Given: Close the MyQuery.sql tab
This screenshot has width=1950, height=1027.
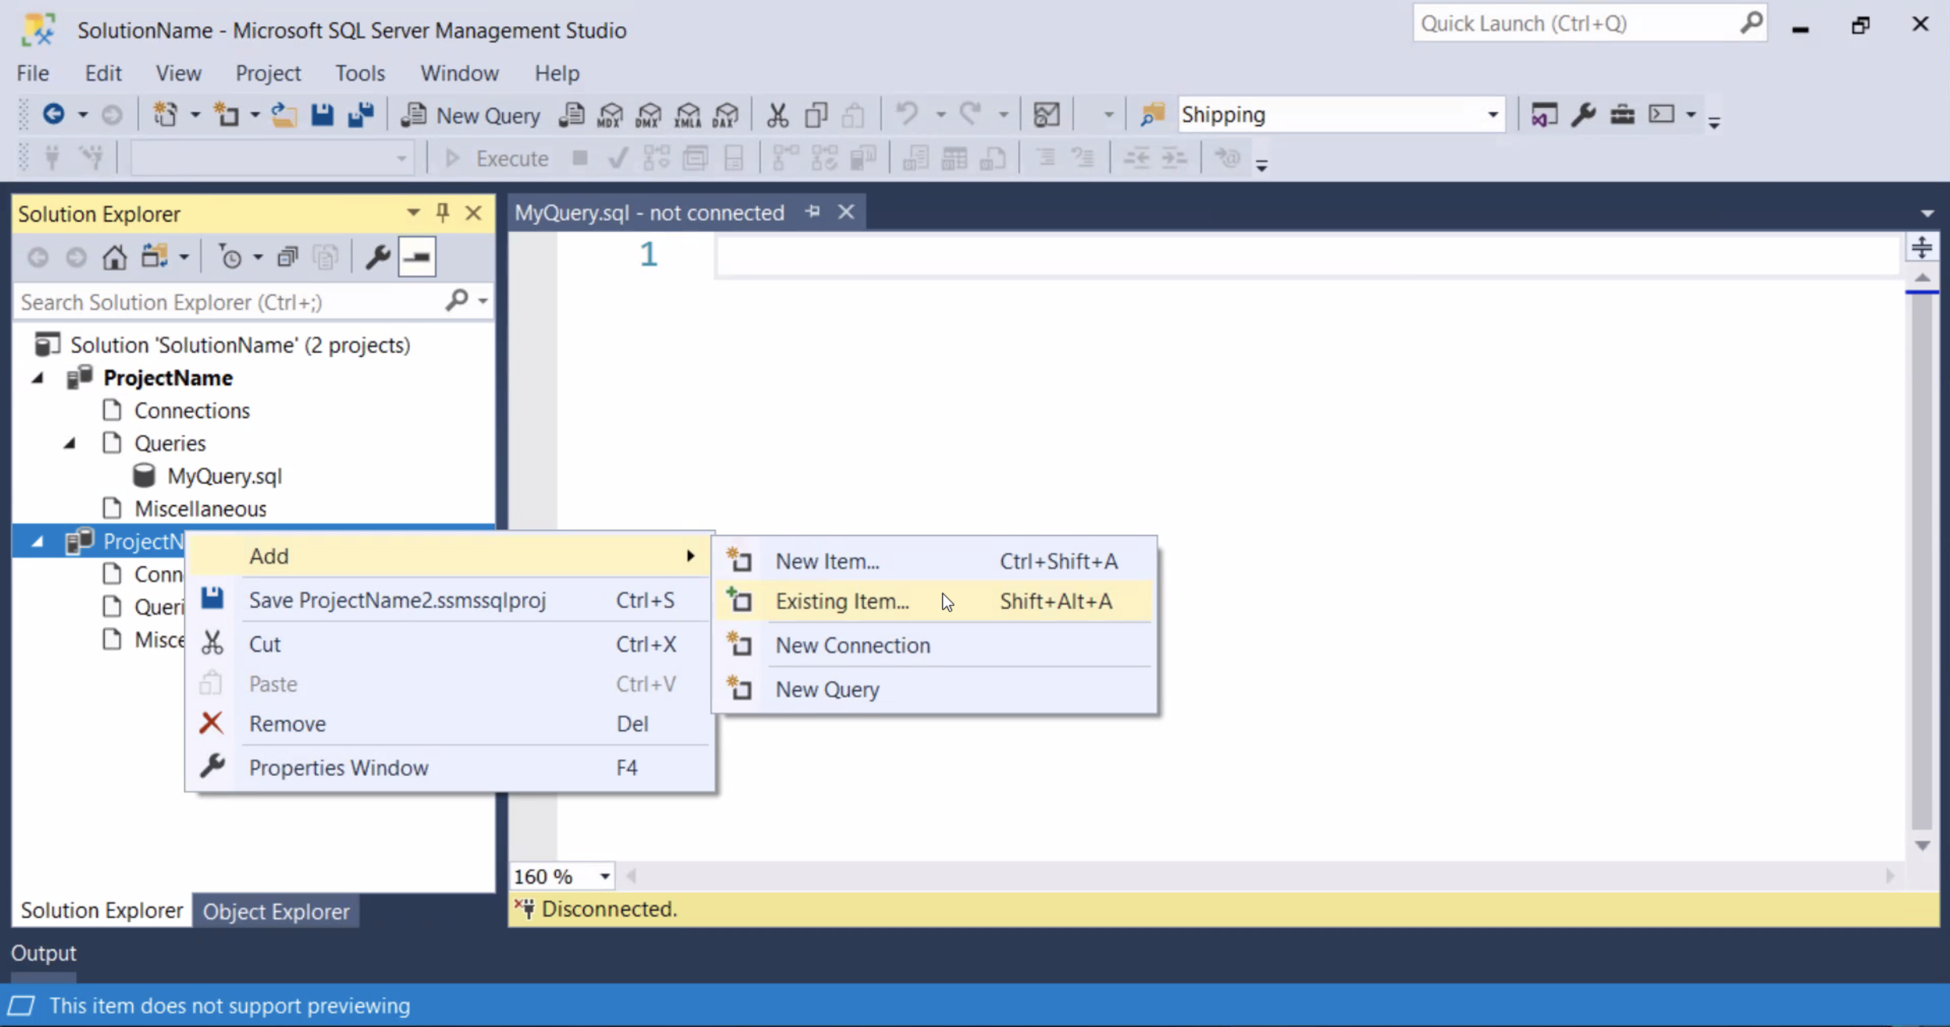Looking at the screenshot, I should [846, 212].
